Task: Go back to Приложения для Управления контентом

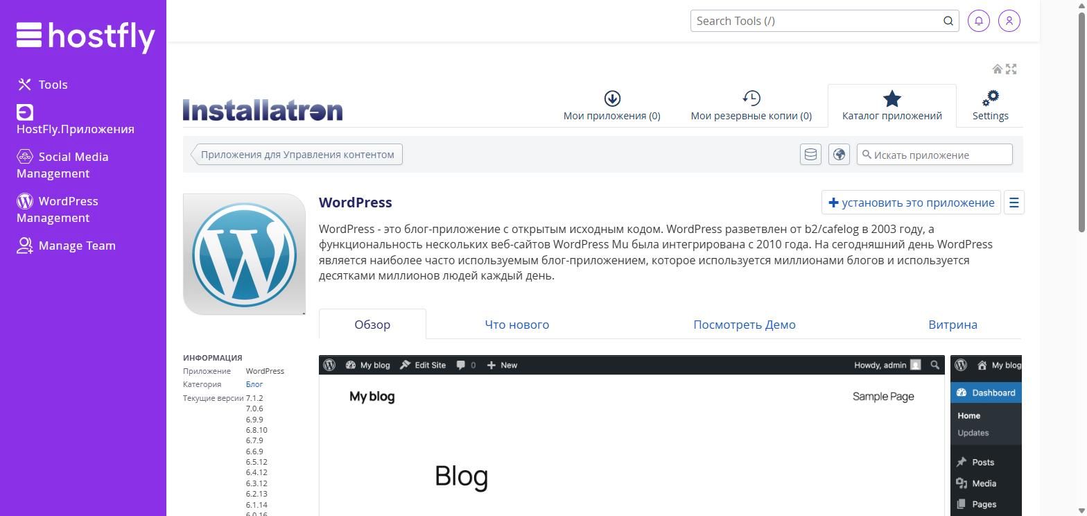Action: 297,155
